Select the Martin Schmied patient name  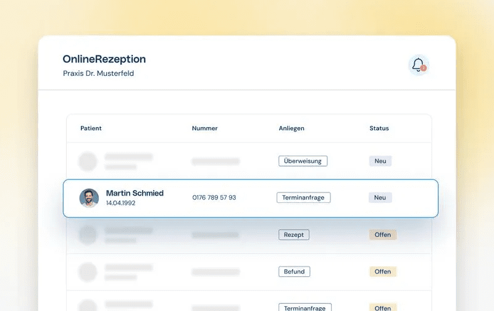pos(135,193)
